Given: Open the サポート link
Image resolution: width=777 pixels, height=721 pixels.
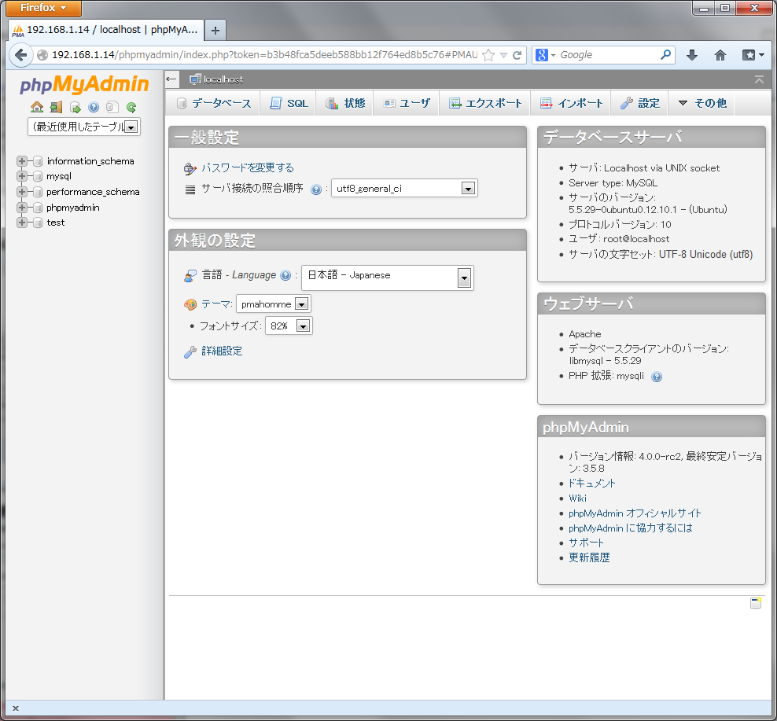Looking at the screenshot, I should [586, 543].
